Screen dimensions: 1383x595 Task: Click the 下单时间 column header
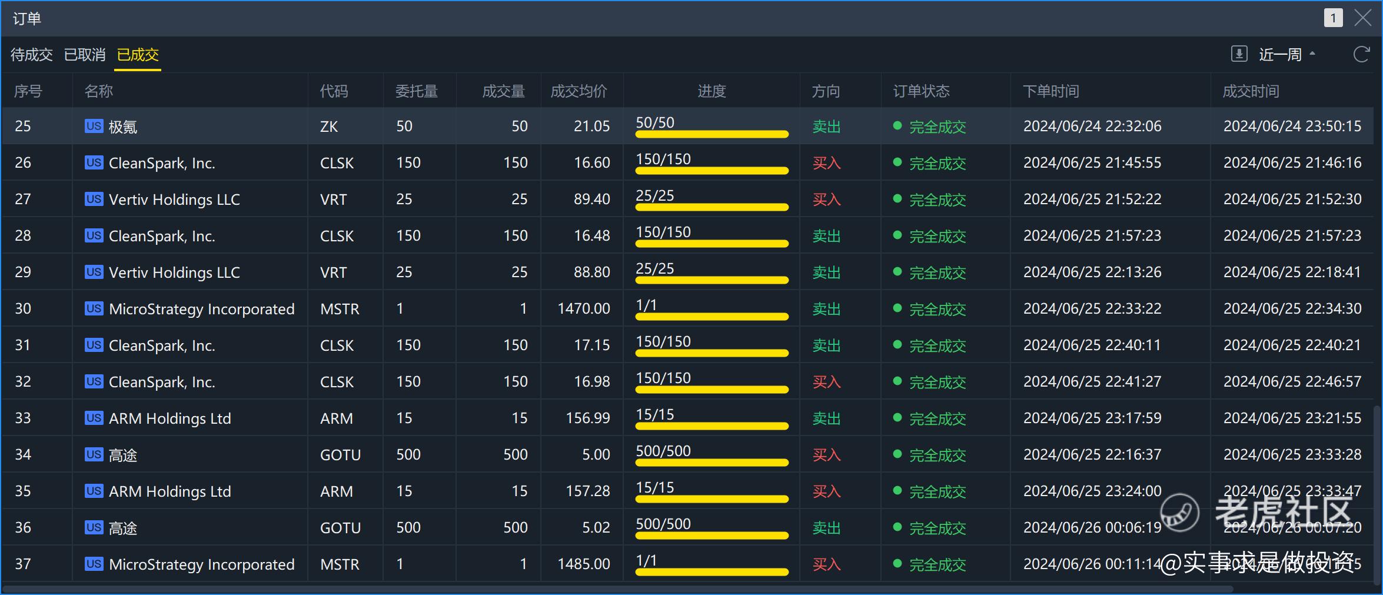1050,91
